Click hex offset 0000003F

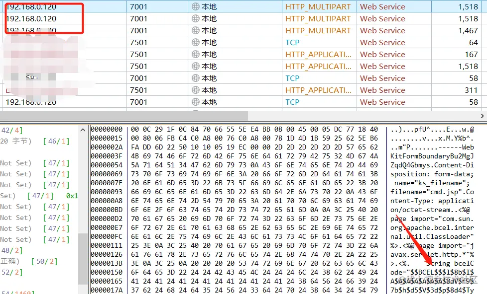pos(107,156)
